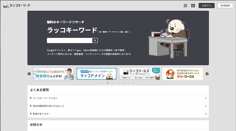Advance banners with right arrow
The image size is (236, 131).
click(x=207, y=74)
